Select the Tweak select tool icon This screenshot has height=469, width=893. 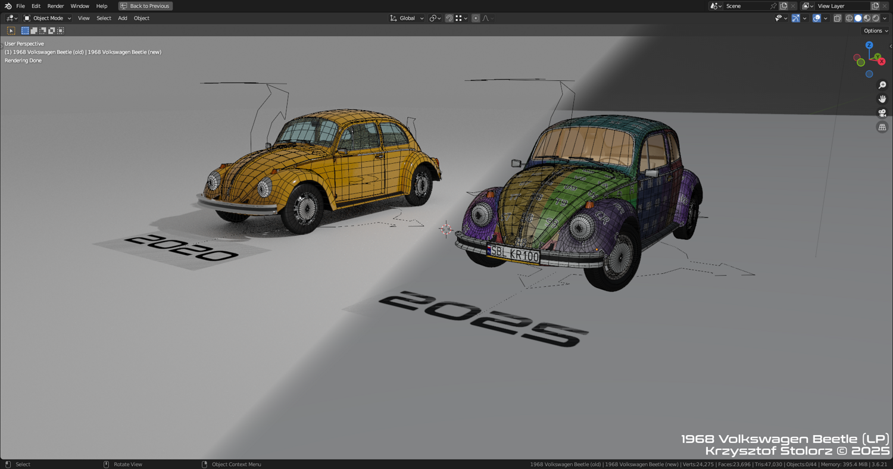click(x=11, y=31)
